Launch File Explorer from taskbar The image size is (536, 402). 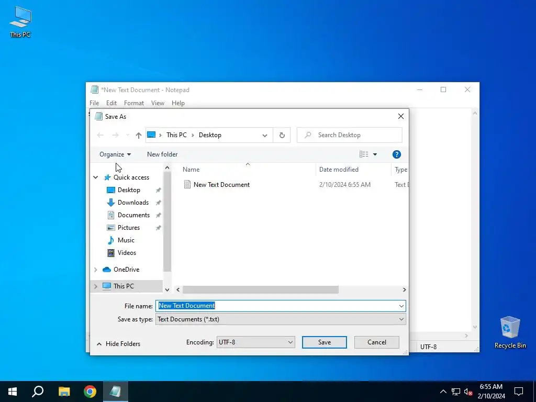click(x=64, y=392)
